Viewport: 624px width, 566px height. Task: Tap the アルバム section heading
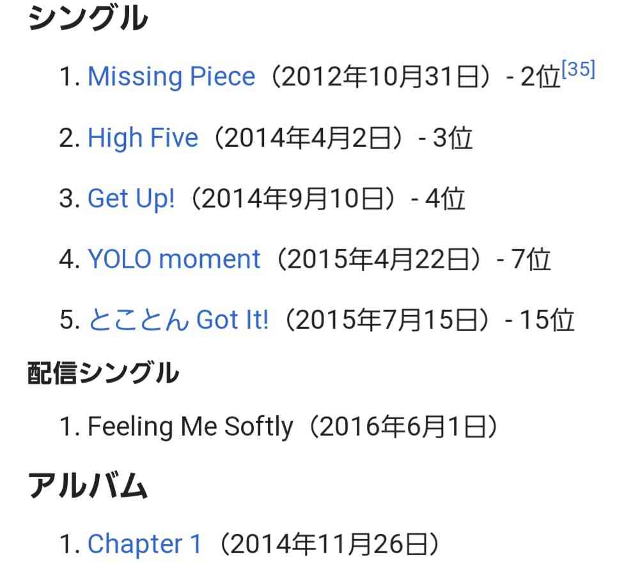pyautogui.click(x=88, y=486)
